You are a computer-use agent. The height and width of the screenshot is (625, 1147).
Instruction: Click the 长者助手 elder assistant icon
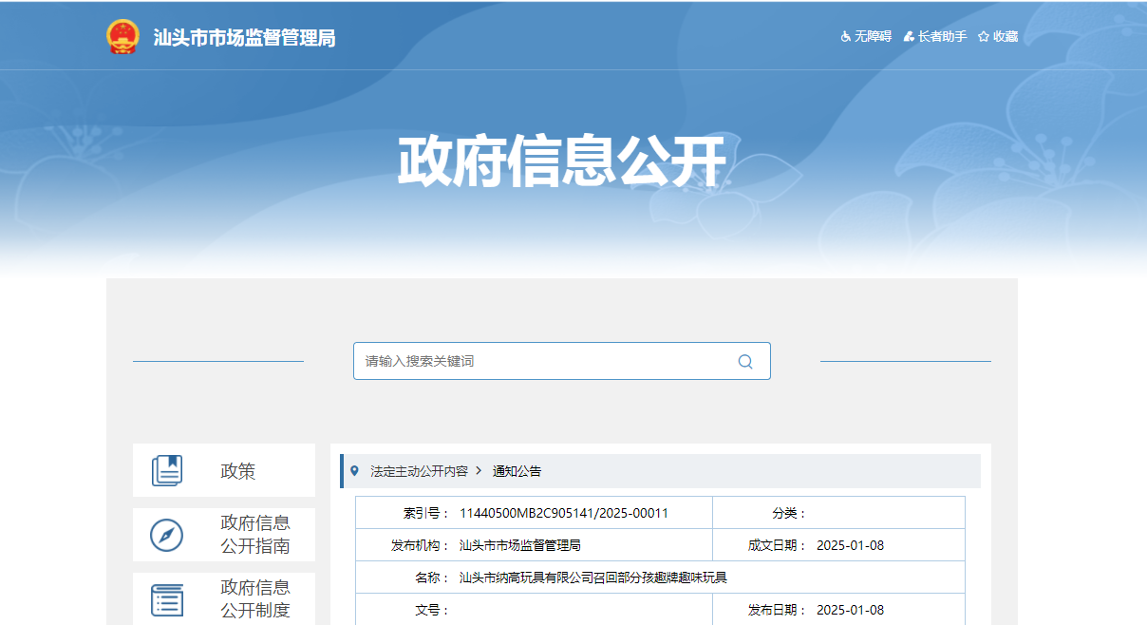pos(909,37)
